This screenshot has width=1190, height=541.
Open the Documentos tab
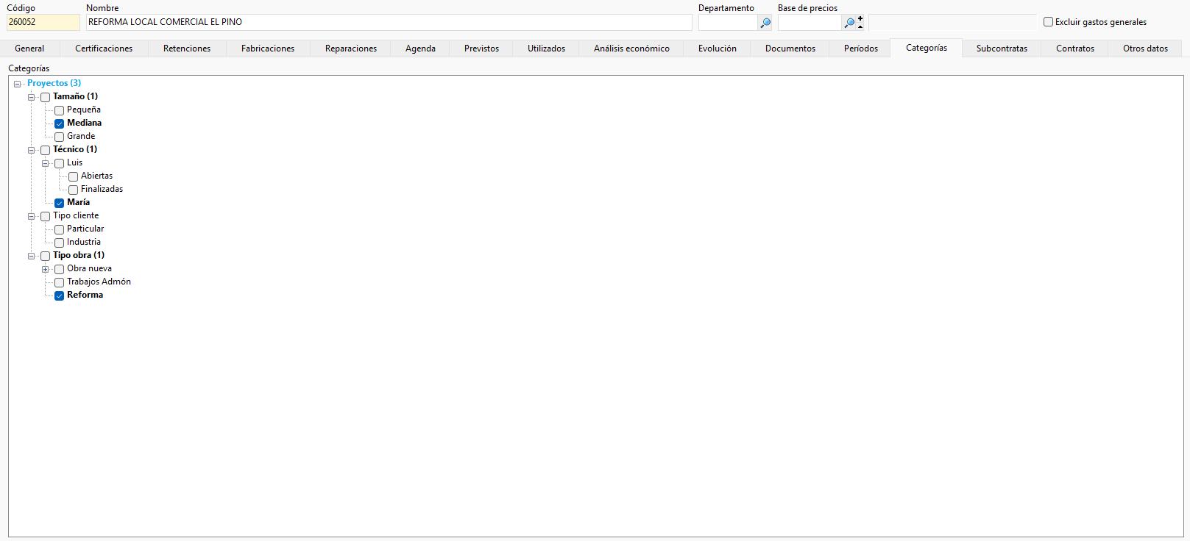[x=790, y=49]
